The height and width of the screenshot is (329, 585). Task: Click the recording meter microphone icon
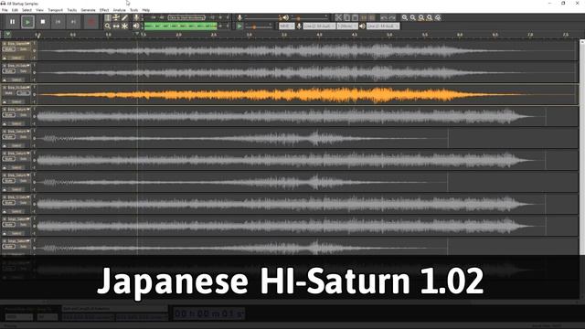click(136, 17)
